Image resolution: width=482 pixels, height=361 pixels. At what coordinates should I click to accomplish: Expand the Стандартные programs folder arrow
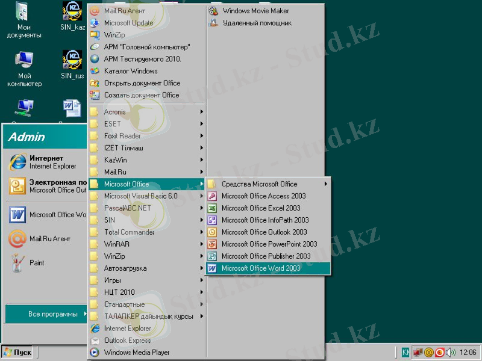(x=202, y=304)
